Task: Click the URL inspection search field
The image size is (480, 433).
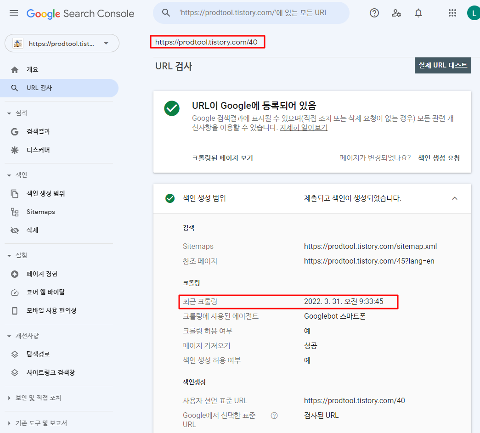Action: [x=251, y=13]
